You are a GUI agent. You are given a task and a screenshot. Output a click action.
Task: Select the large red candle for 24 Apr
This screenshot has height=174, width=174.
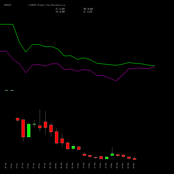point(23,128)
